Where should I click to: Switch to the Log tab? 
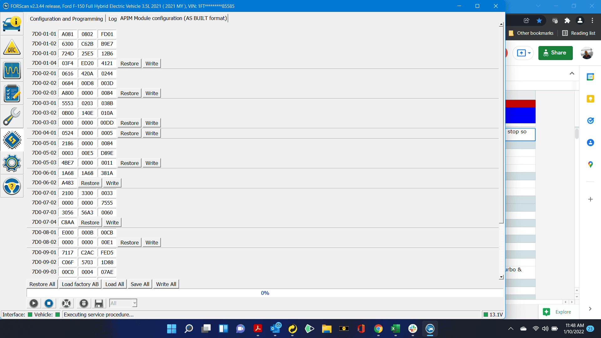(112, 19)
